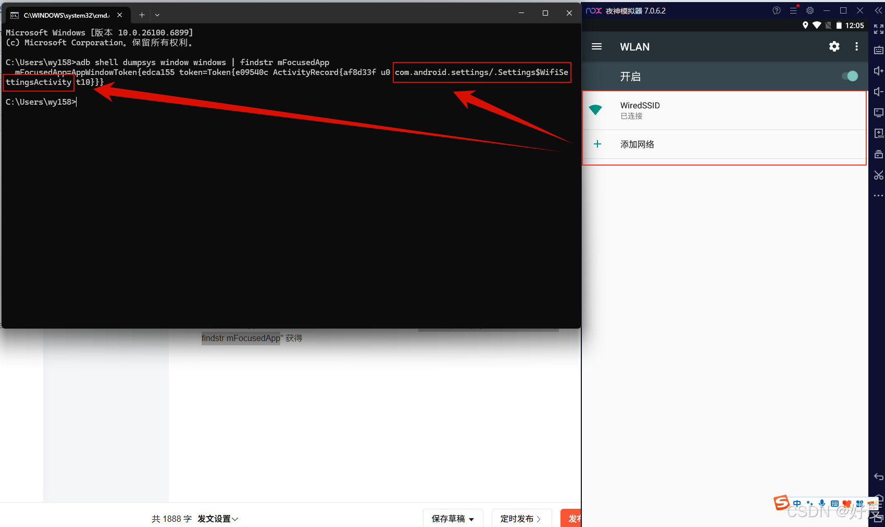Open Terminal new-tab profile dropdown arrow
Image resolution: width=885 pixels, height=527 pixels.
[157, 15]
